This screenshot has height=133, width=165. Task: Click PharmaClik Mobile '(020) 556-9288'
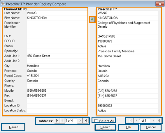[x=57, y=91]
